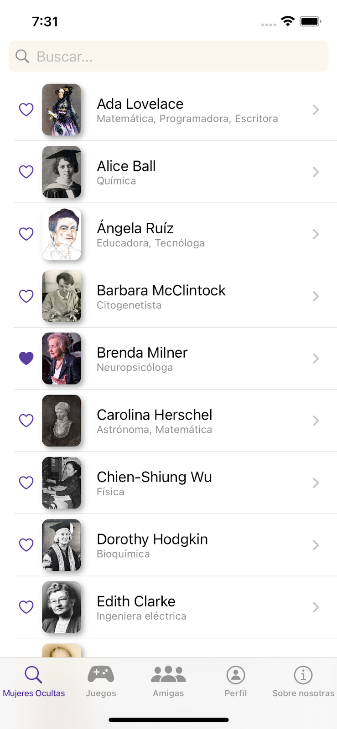The image size is (337, 729).
Task: Expand Barbara McClintock's row chevron
Action: click(x=316, y=297)
